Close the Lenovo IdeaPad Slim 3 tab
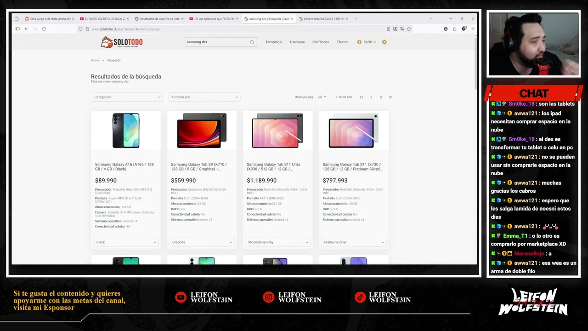This screenshot has height=331, width=588. [x=346, y=19]
